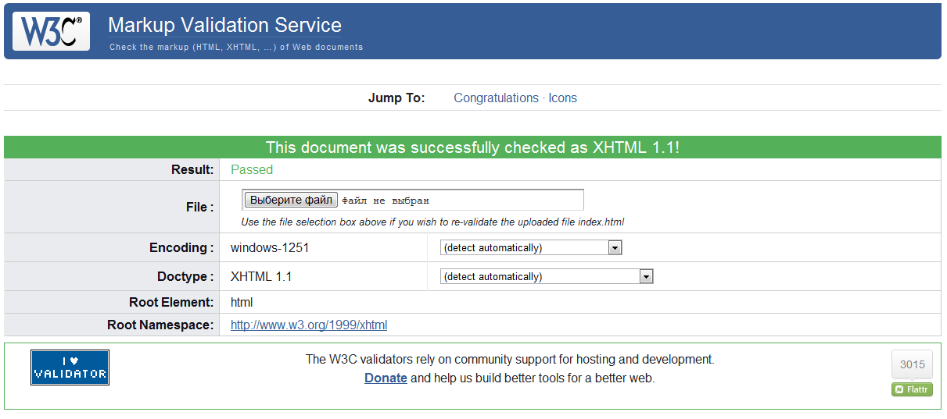Jump to the Congratulations section
947x419 pixels.
pyautogui.click(x=496, y=98)
